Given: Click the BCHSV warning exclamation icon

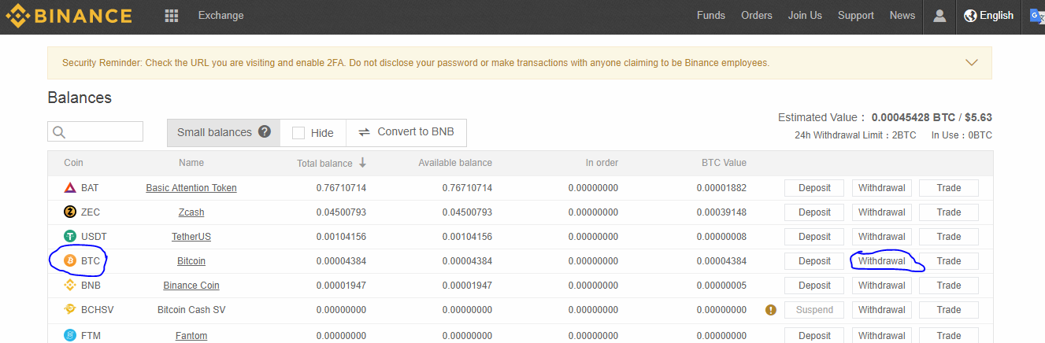Looking at the screenshot, I should 771,310.
